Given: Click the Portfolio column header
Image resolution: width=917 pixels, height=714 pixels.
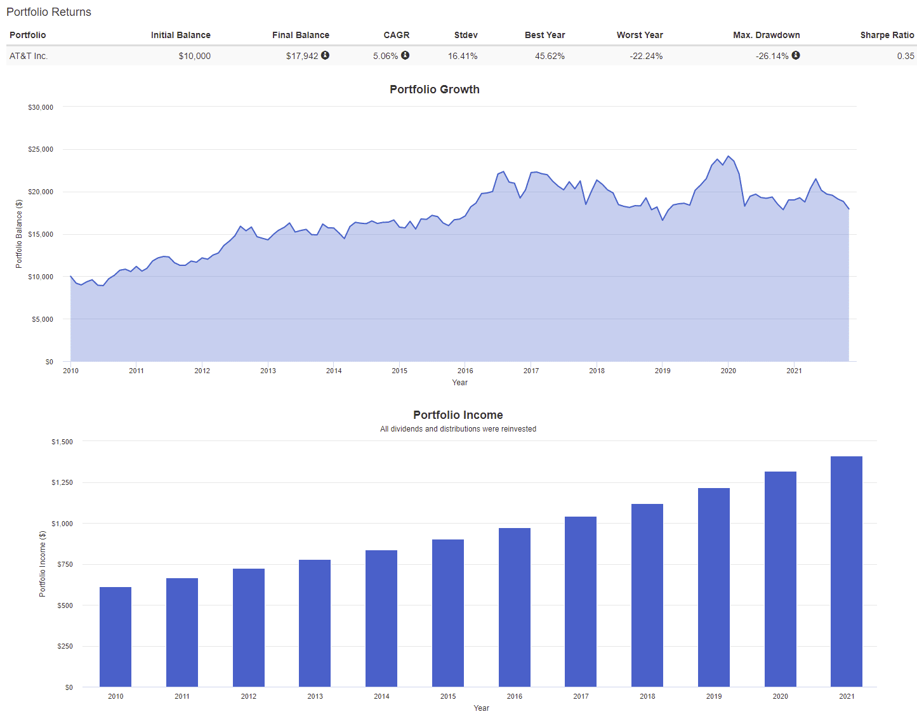Looking at the screenshot, I should [28, 35].
